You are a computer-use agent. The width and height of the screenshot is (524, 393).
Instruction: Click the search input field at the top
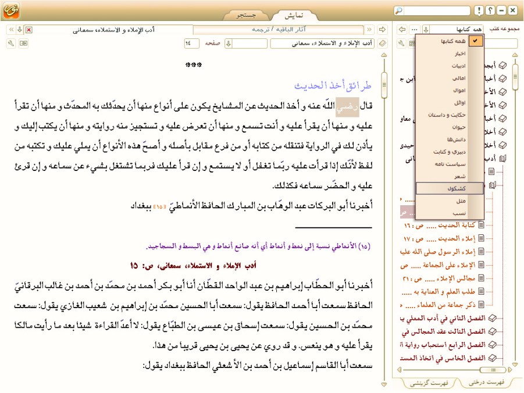(436, 10)
